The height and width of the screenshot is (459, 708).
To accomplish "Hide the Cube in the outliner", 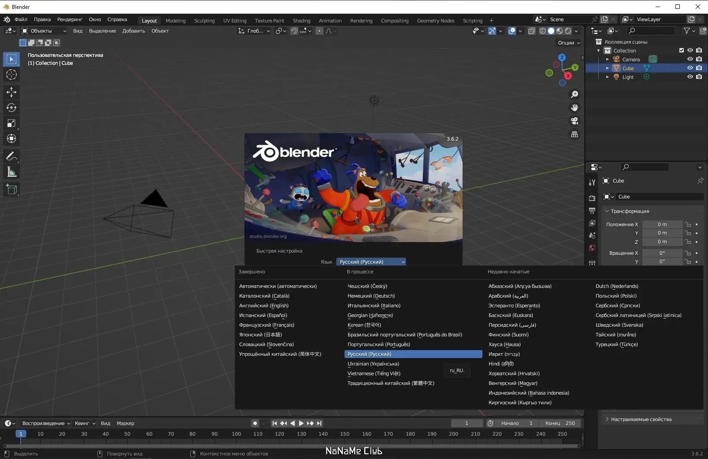I will click(x=690, y=68).
